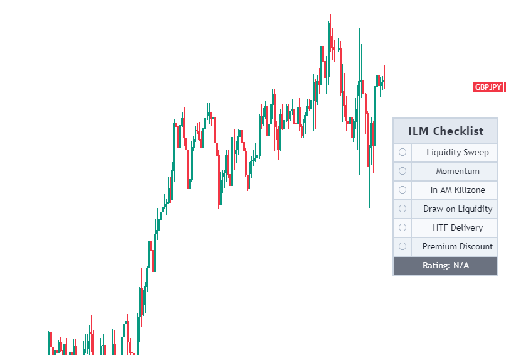
Task: Click the ILM Checklist table header
Action: pos(445,131)
